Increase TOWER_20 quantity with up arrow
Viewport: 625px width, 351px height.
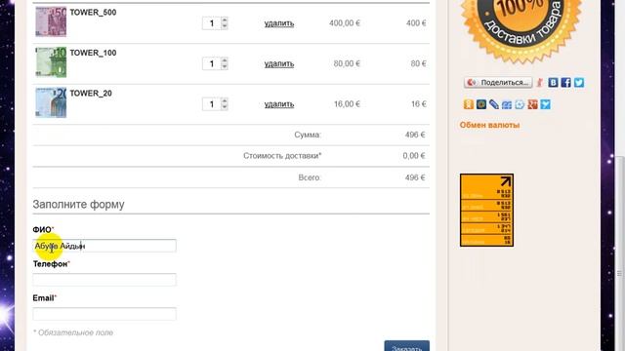coord(225,101)
